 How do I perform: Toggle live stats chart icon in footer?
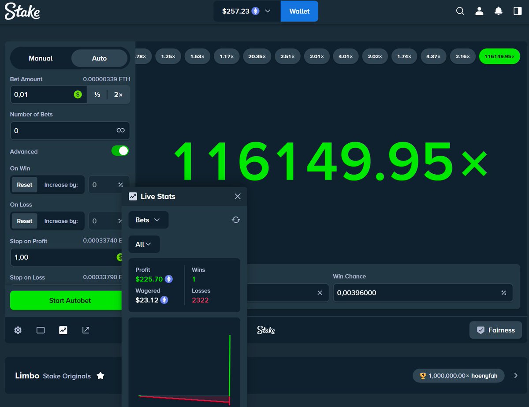click(x=63, y=330)
